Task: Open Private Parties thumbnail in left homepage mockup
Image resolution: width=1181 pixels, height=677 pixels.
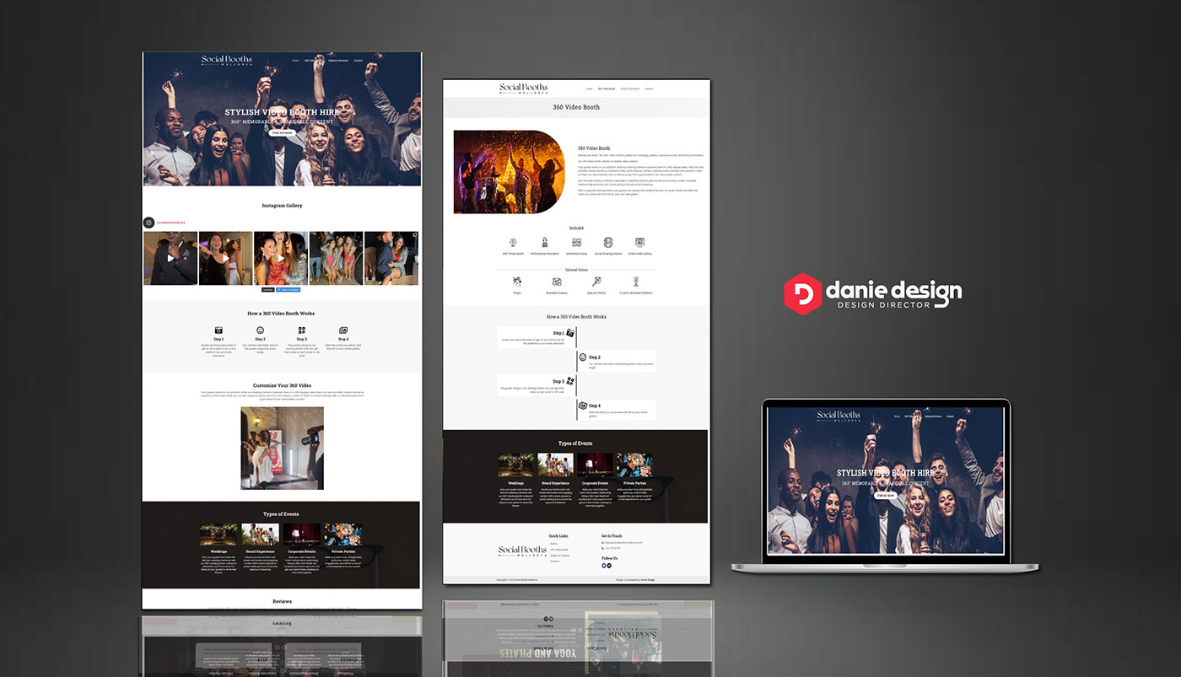Action: (x=342, y=535)
